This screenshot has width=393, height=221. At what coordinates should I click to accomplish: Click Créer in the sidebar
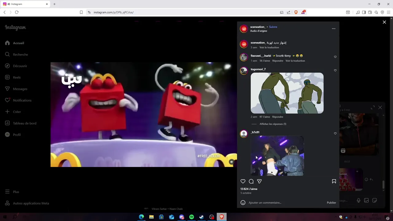[x=17, y=112]
